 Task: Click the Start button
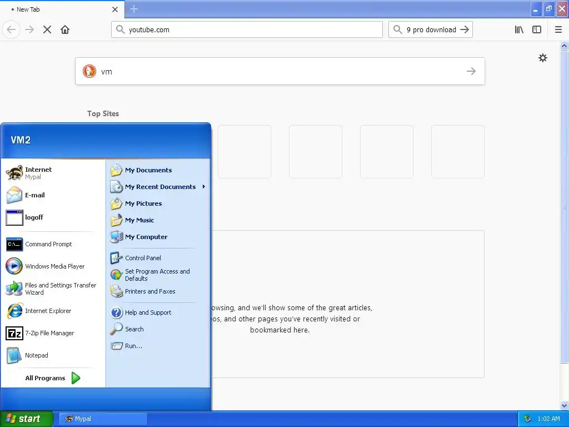pyautogui.click(x=27, y=419)
